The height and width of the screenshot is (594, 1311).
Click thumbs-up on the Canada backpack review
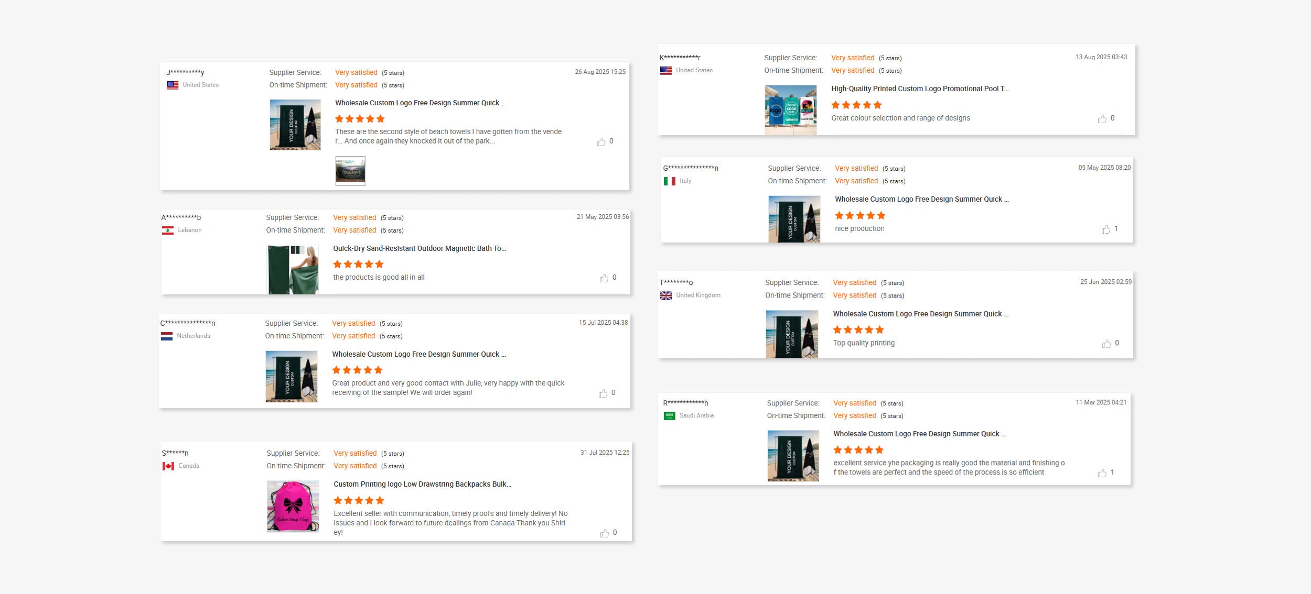[605, 533]
